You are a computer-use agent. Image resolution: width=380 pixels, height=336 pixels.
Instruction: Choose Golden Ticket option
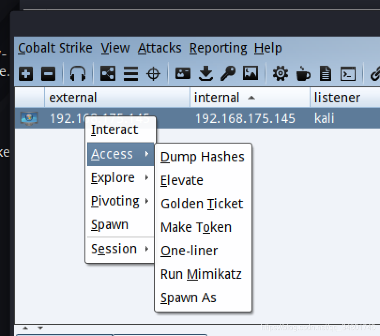[x=203, y=204]
